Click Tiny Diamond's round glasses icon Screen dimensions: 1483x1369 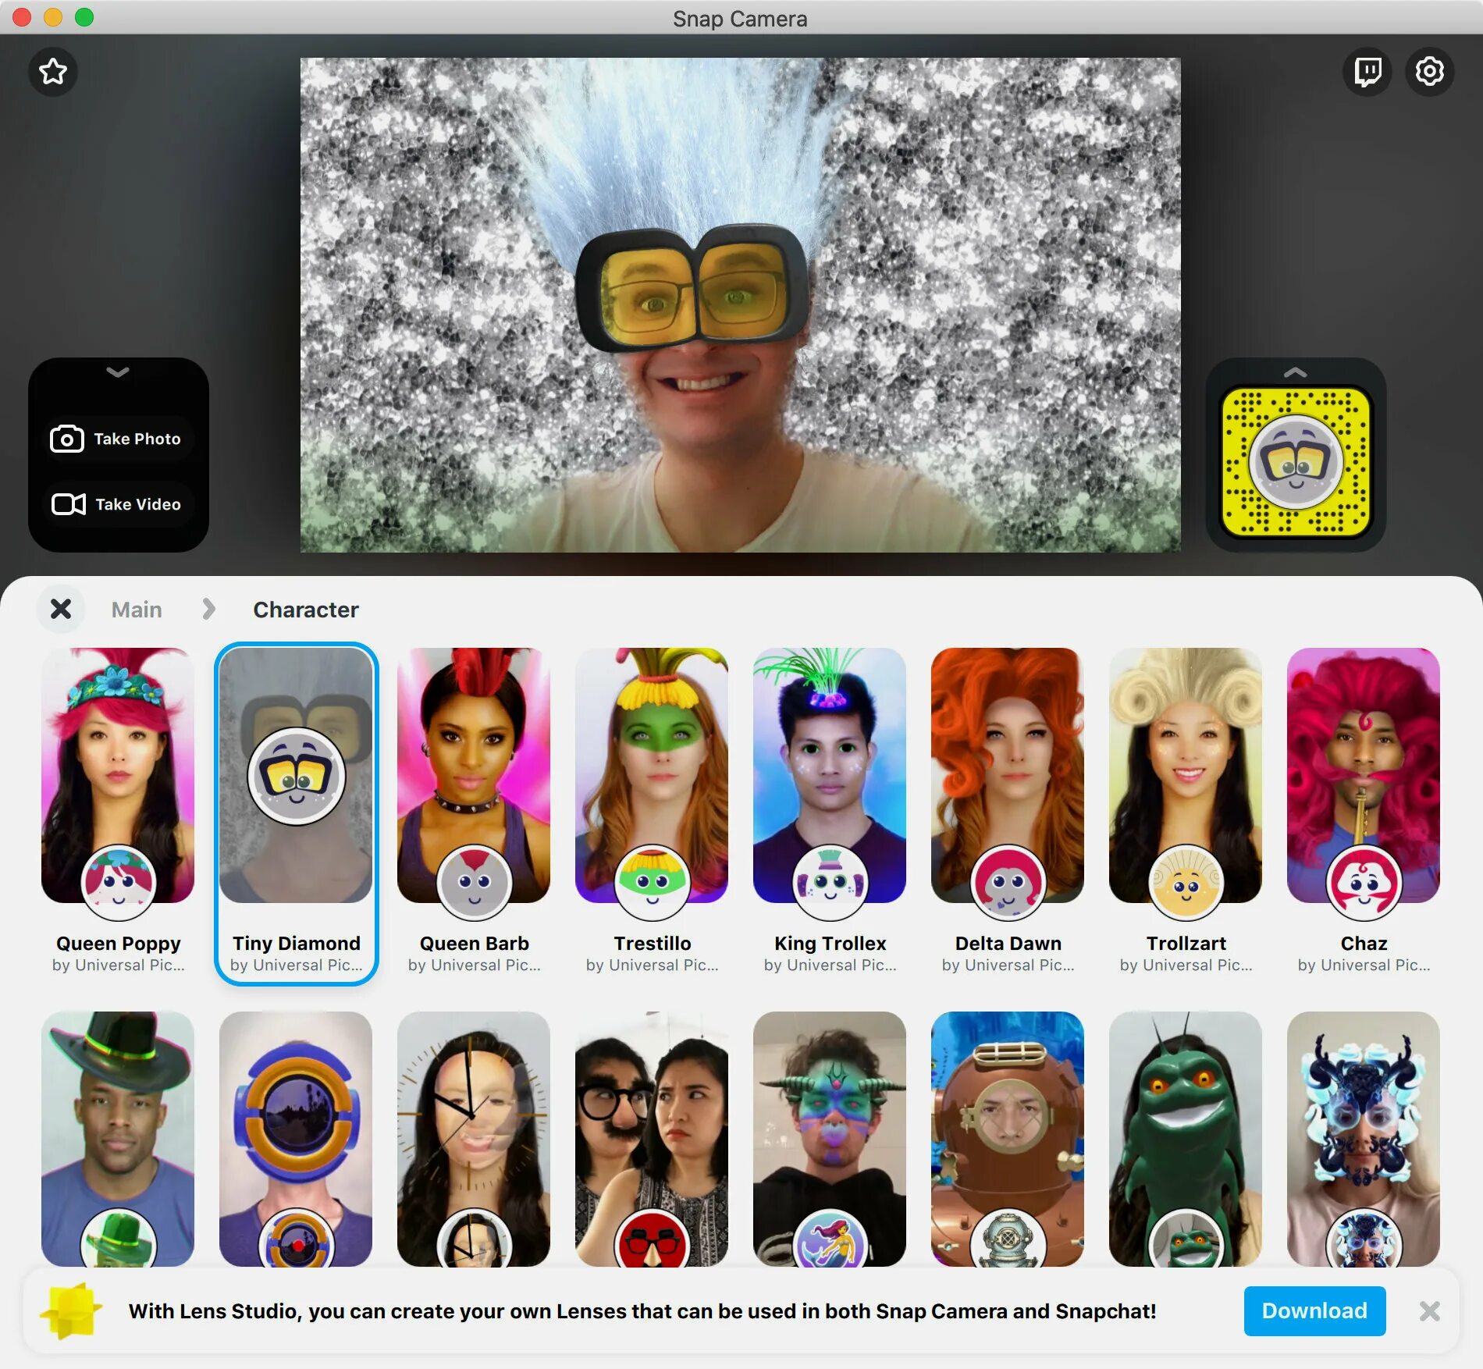[x=297, y=776]
